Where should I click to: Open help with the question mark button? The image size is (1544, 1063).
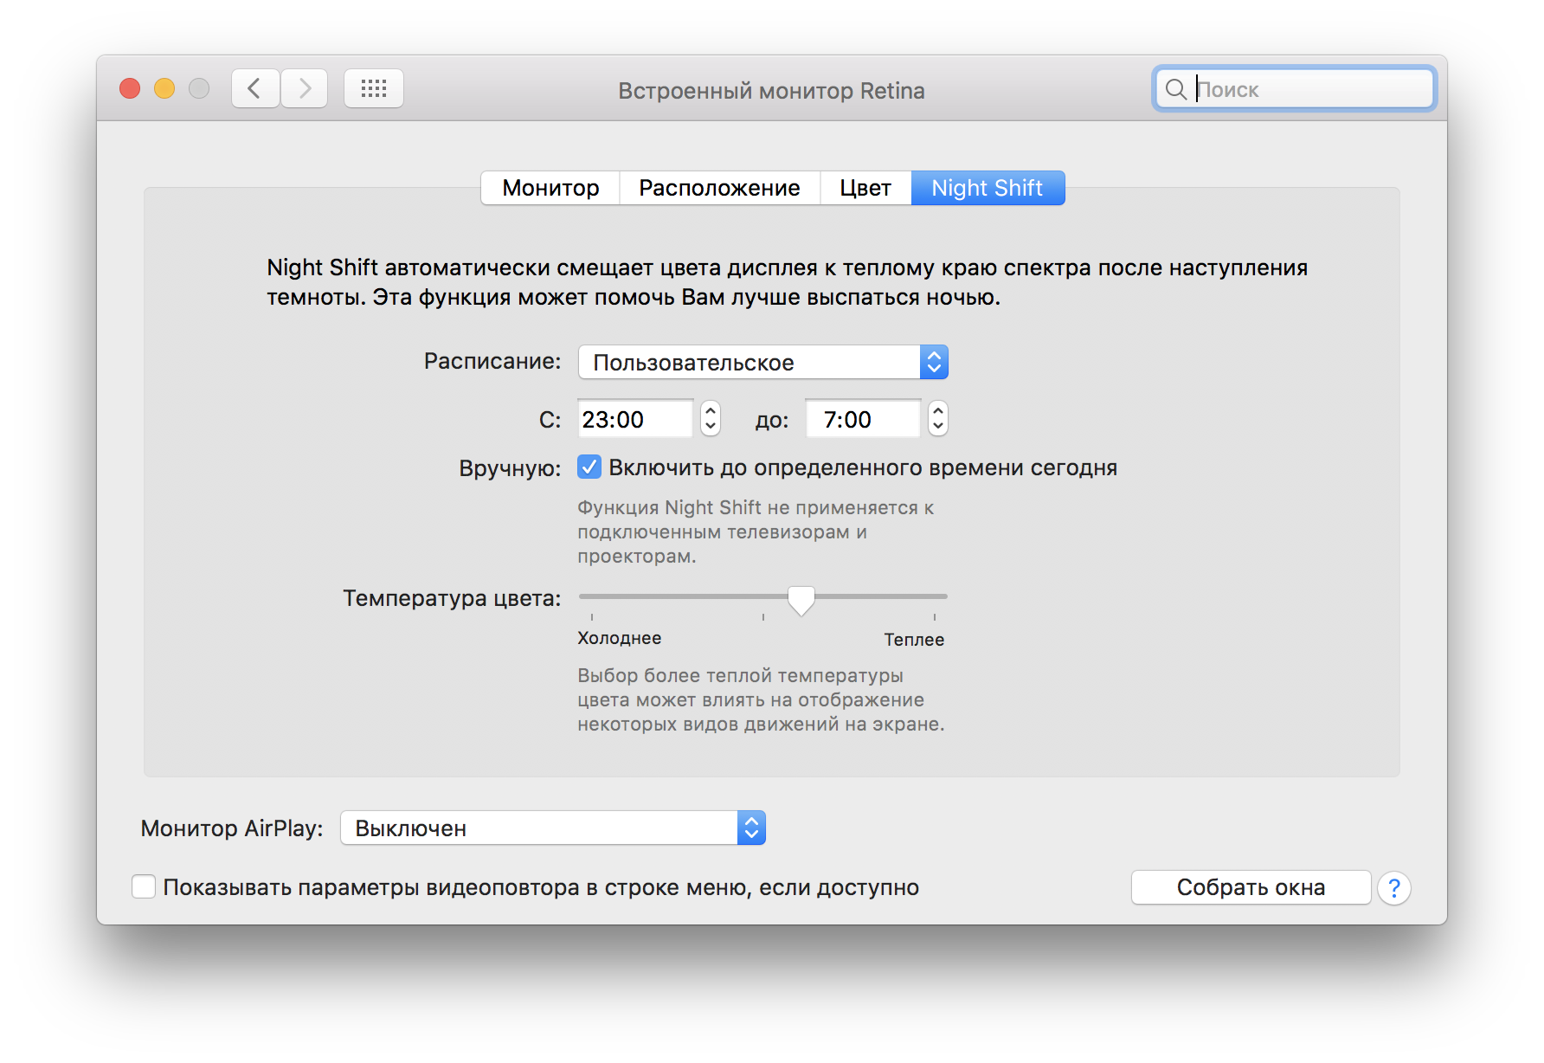tap(1393, 888)
